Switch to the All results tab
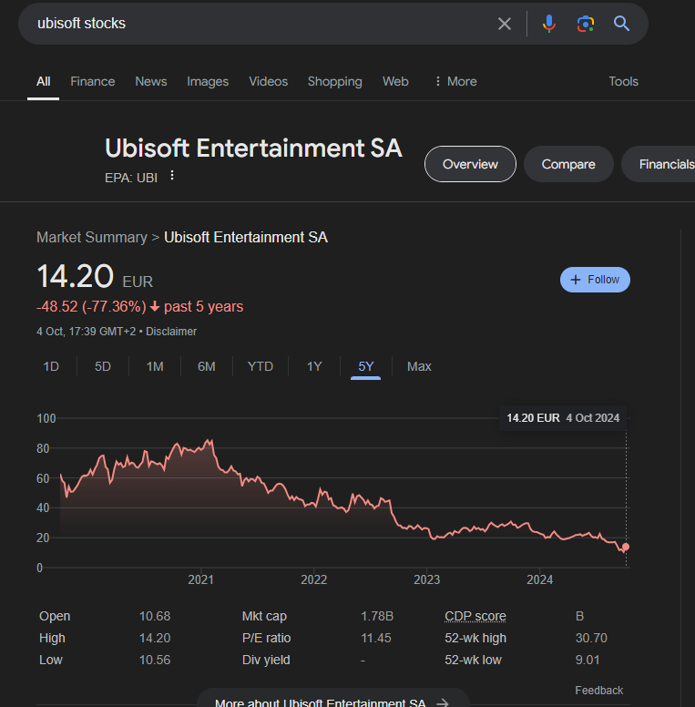This screenshot has width=695, height=707. click(44, 81)
